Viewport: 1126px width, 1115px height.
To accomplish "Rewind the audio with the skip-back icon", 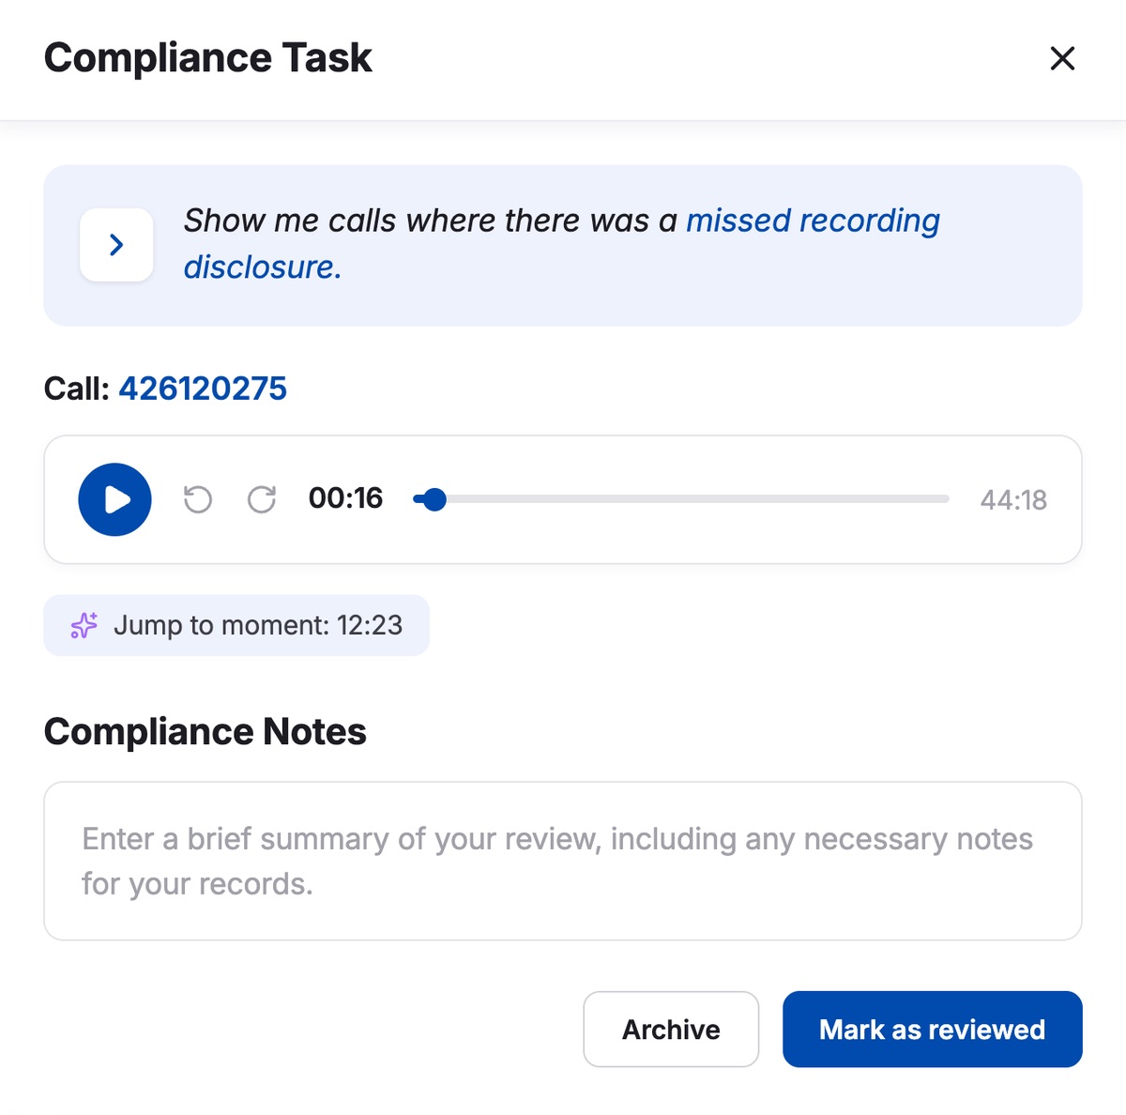I will click(x=198, y=499).
